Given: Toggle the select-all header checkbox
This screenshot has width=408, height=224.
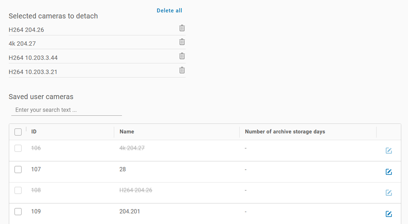Looking at the screenshot, I should tap(18, 132).
